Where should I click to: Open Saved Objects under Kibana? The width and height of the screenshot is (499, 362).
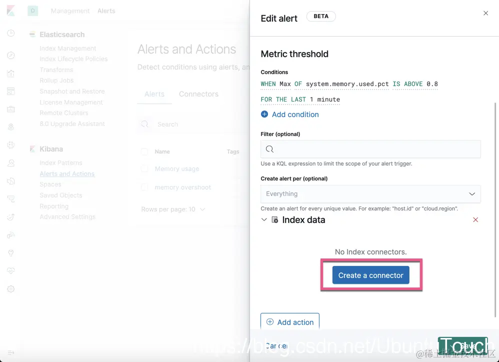[61, 195]
